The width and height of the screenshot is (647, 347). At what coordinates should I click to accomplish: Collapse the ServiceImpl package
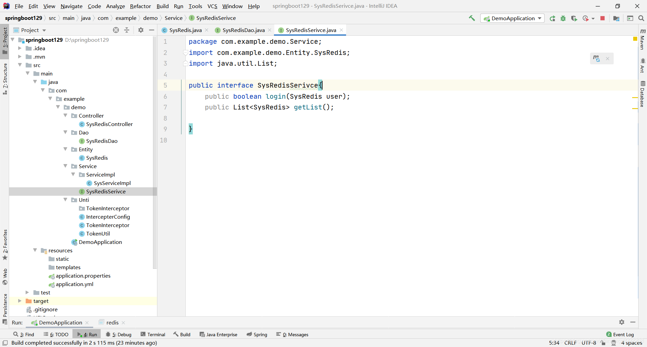point(73,175)
